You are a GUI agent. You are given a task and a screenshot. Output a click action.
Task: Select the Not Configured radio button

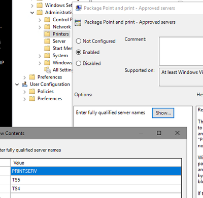click(x=79, y=41)
